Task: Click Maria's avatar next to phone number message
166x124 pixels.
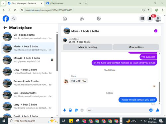Action: [x=66, y=81]
